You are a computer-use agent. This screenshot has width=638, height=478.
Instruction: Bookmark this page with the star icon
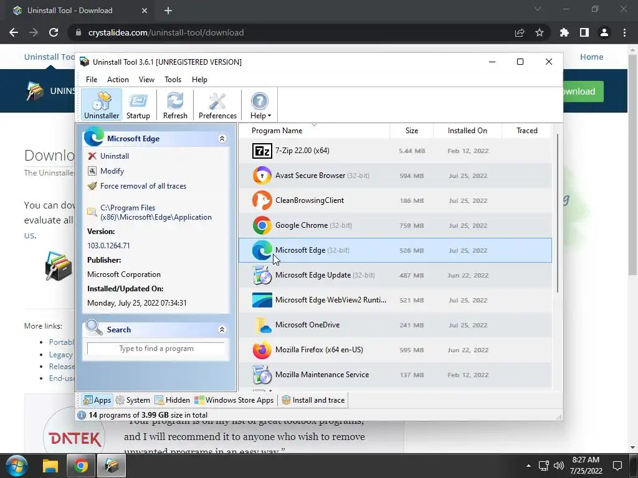click(540, 32)
